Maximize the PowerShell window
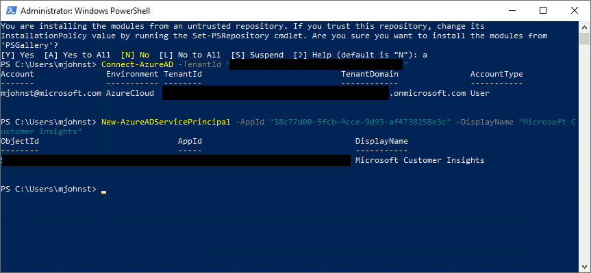The width and height of the screenshot is (591, 273). (543, 10)
